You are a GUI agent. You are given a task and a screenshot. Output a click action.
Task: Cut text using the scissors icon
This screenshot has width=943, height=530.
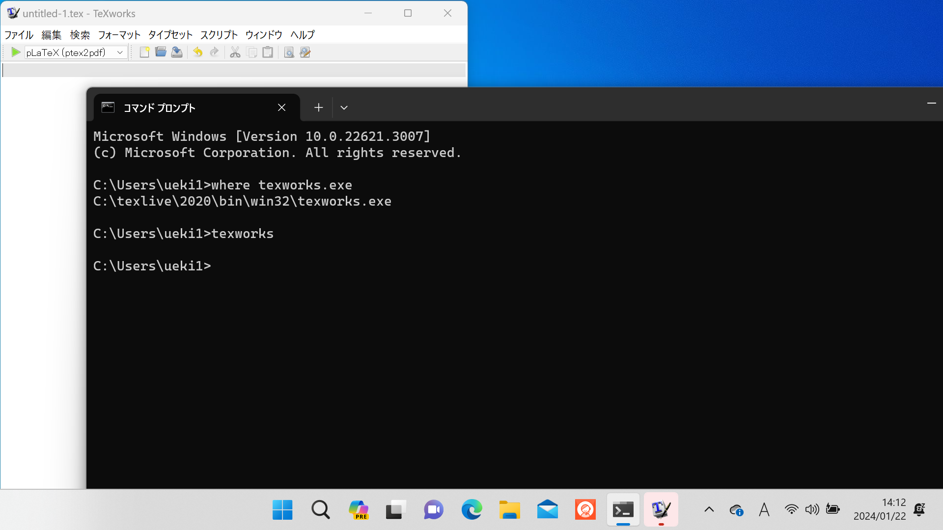tap(235, 52)
